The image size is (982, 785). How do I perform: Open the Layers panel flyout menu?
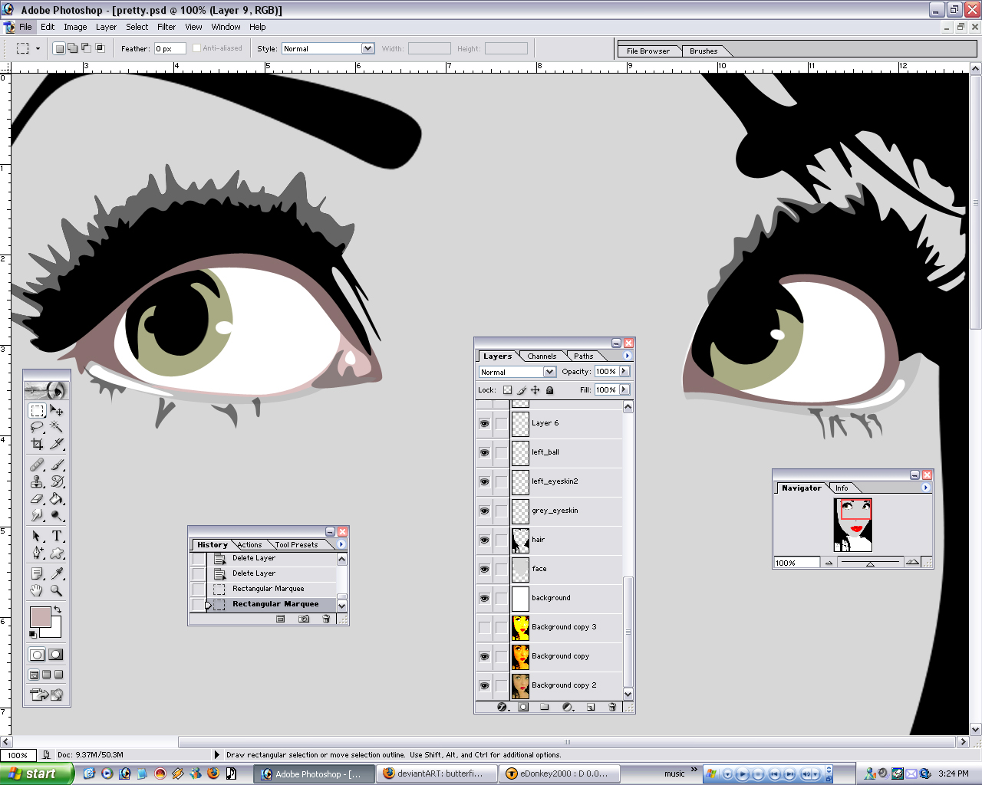[x=628, y=356]
